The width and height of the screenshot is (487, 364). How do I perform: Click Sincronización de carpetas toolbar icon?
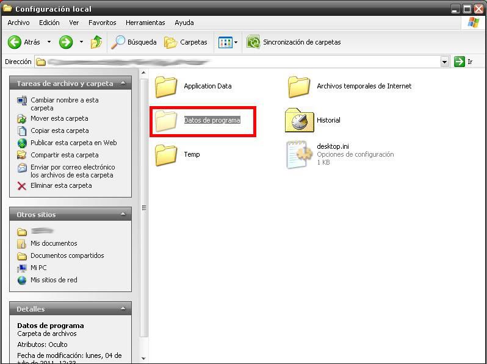tap(253, 42)
